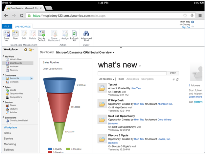Click the red Develop funnel segment
Screen dimensions: 206x154
(x=59, y=107)
